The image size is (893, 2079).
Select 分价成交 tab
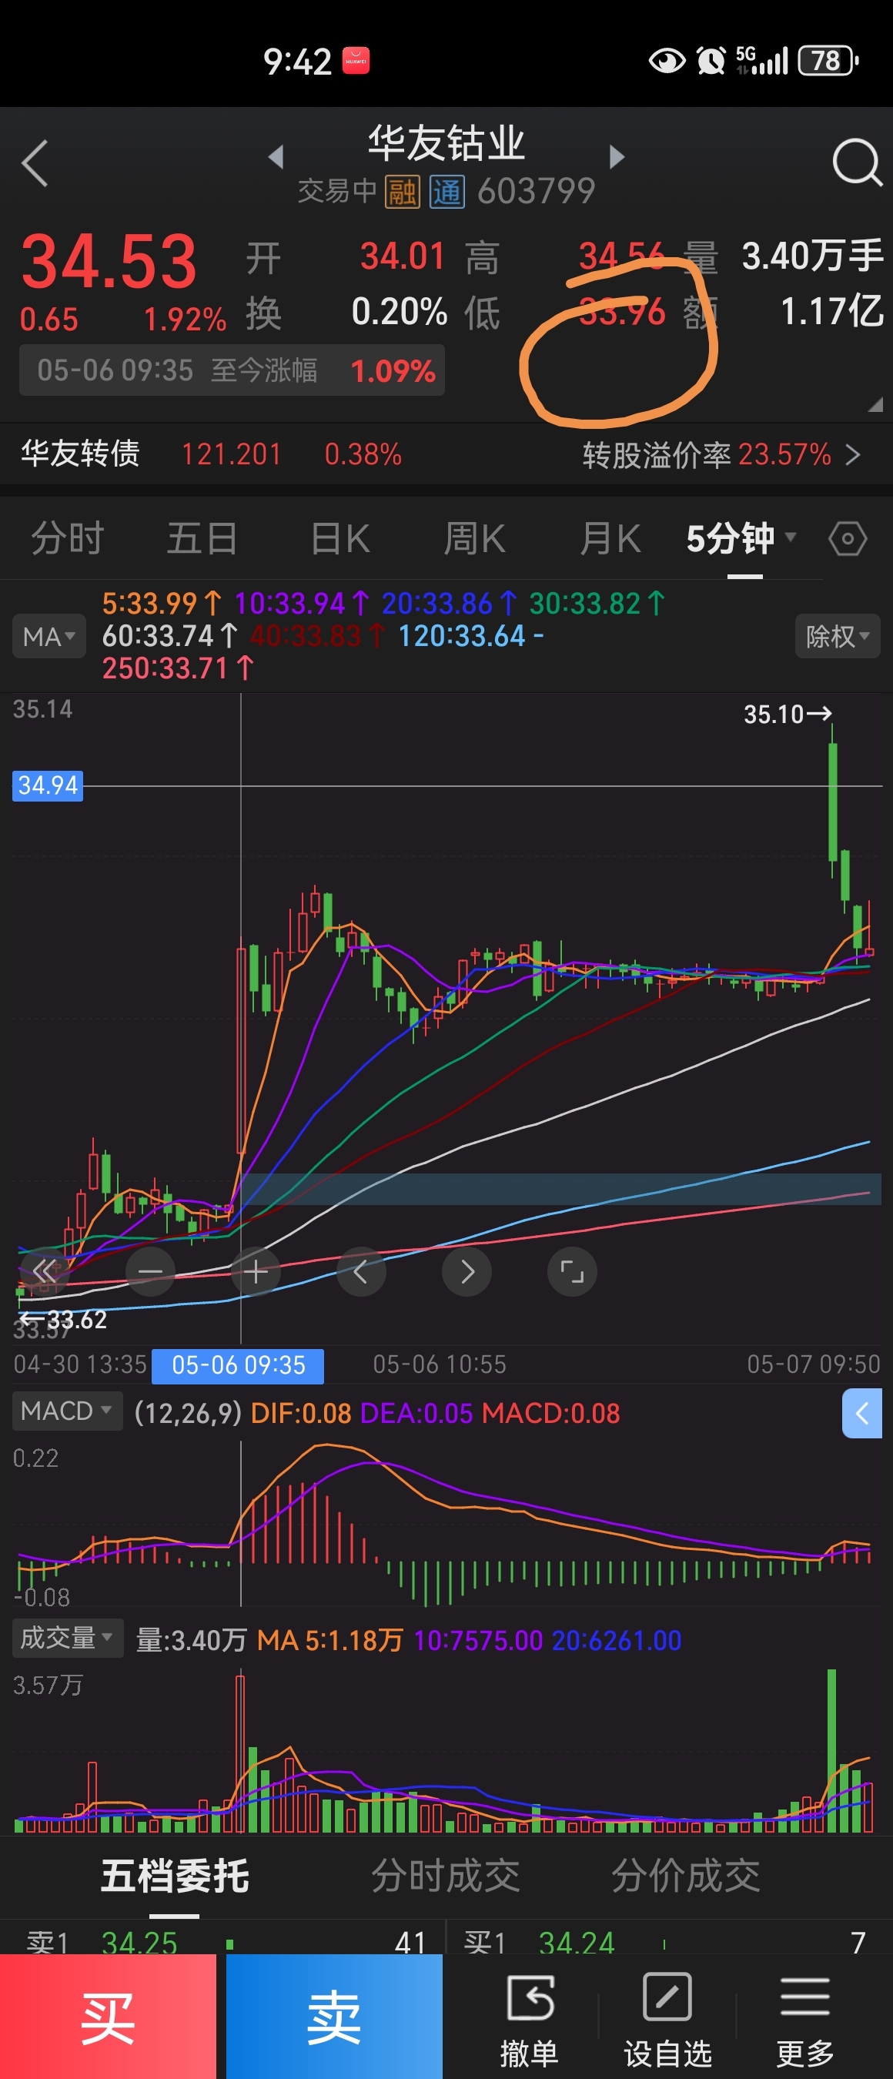(x=686, y=1876)
